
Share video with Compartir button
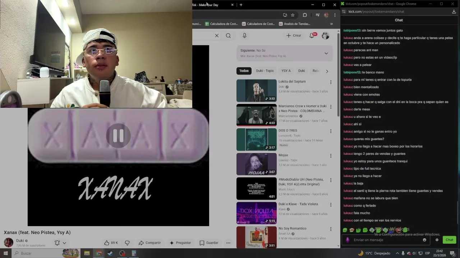(150, 243)
